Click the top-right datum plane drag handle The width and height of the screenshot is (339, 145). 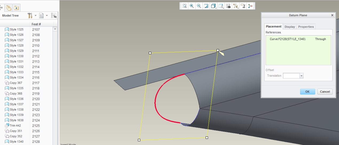pos(218,50)
